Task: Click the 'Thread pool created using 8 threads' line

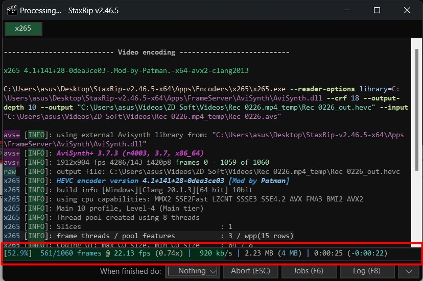Action: tap(128, 217)
